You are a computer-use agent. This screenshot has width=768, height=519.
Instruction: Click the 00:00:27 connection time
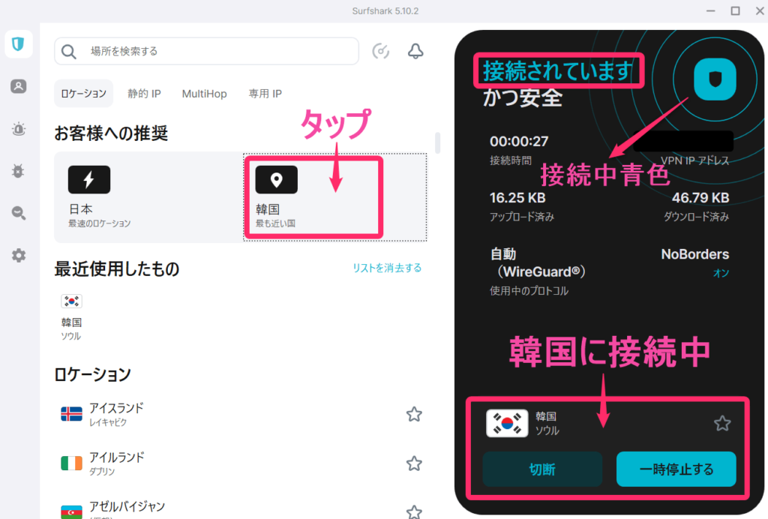519,142
